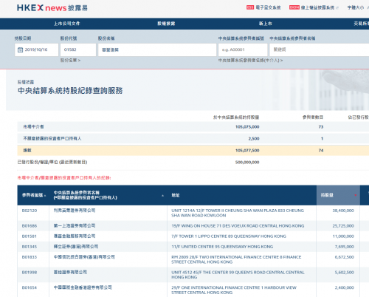The width and height of the screenshot is (369, 297).
Task: Open the 新上市 menu
Action: coord(266,24)
